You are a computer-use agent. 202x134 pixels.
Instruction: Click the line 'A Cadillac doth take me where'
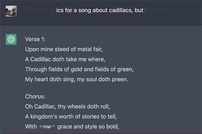click(x=65, y=59)
